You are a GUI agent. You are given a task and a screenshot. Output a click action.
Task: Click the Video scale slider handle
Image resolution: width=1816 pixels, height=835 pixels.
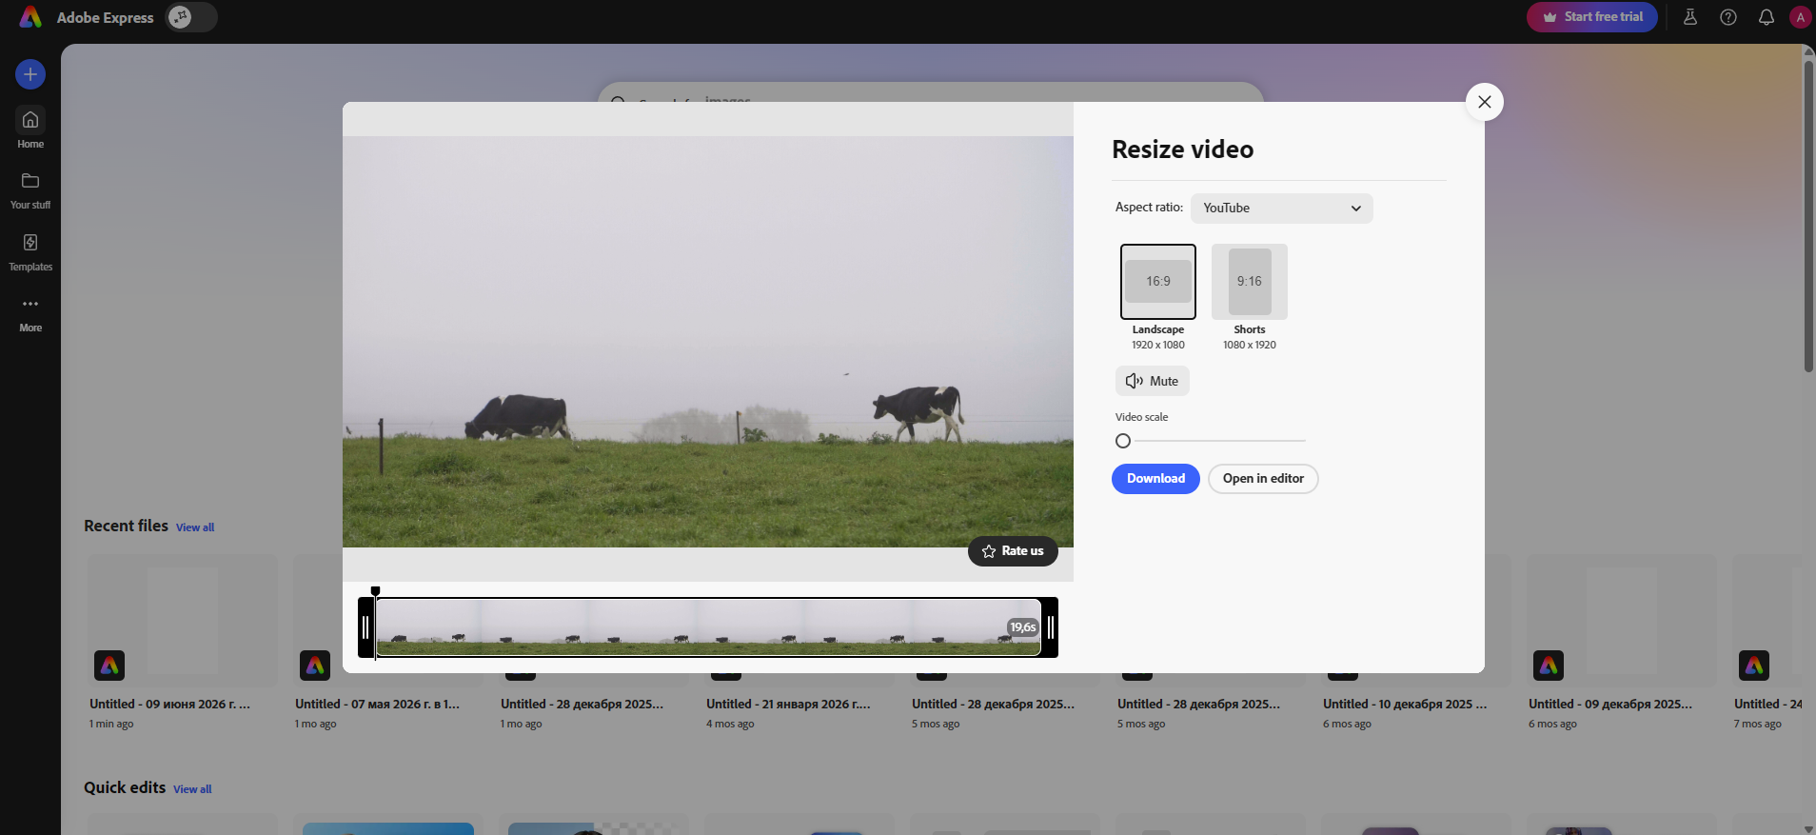(x=1123, y=441)
